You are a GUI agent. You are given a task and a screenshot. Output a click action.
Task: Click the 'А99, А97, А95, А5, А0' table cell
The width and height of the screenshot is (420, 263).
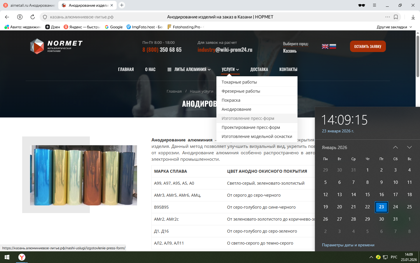tap(174, 183)
